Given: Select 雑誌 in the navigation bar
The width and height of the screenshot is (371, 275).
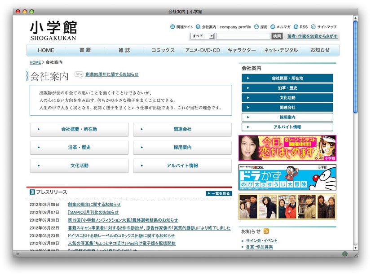Looking at the screenshot, I should [124, 50].
